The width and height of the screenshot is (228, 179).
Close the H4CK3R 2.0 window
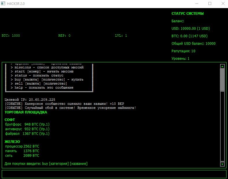click(x=223, y=4)
